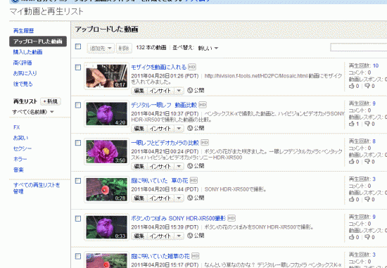The height and width of the screenshot is (268, 387).
Task: Click thumbs-up icon for モザイクを動画に入れる
Action: pos(351,86)
